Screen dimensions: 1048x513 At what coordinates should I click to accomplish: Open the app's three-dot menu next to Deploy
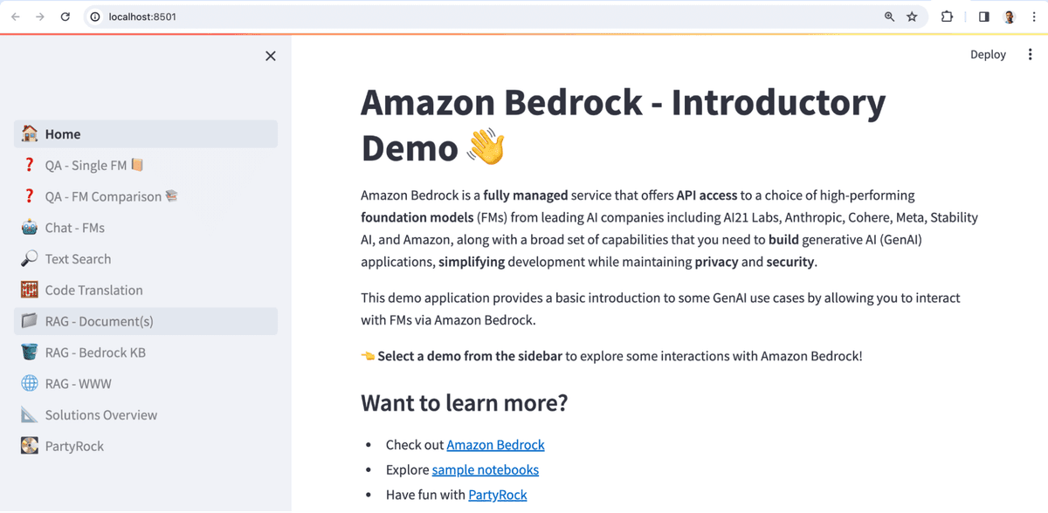1030,54
